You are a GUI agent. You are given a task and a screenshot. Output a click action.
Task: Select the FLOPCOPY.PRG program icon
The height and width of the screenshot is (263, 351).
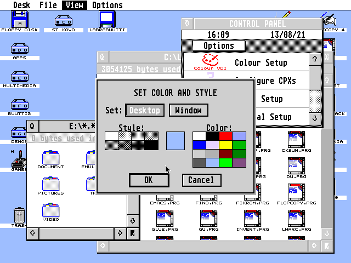click(296, 195)
